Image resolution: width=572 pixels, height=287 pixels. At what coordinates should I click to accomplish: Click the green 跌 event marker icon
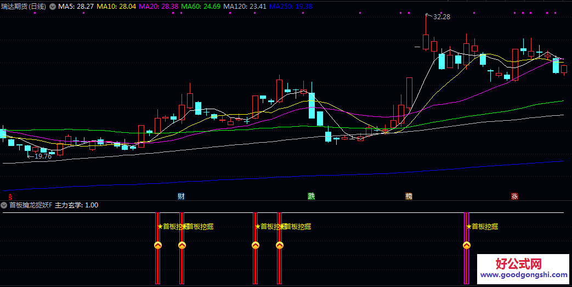(312, 196)
